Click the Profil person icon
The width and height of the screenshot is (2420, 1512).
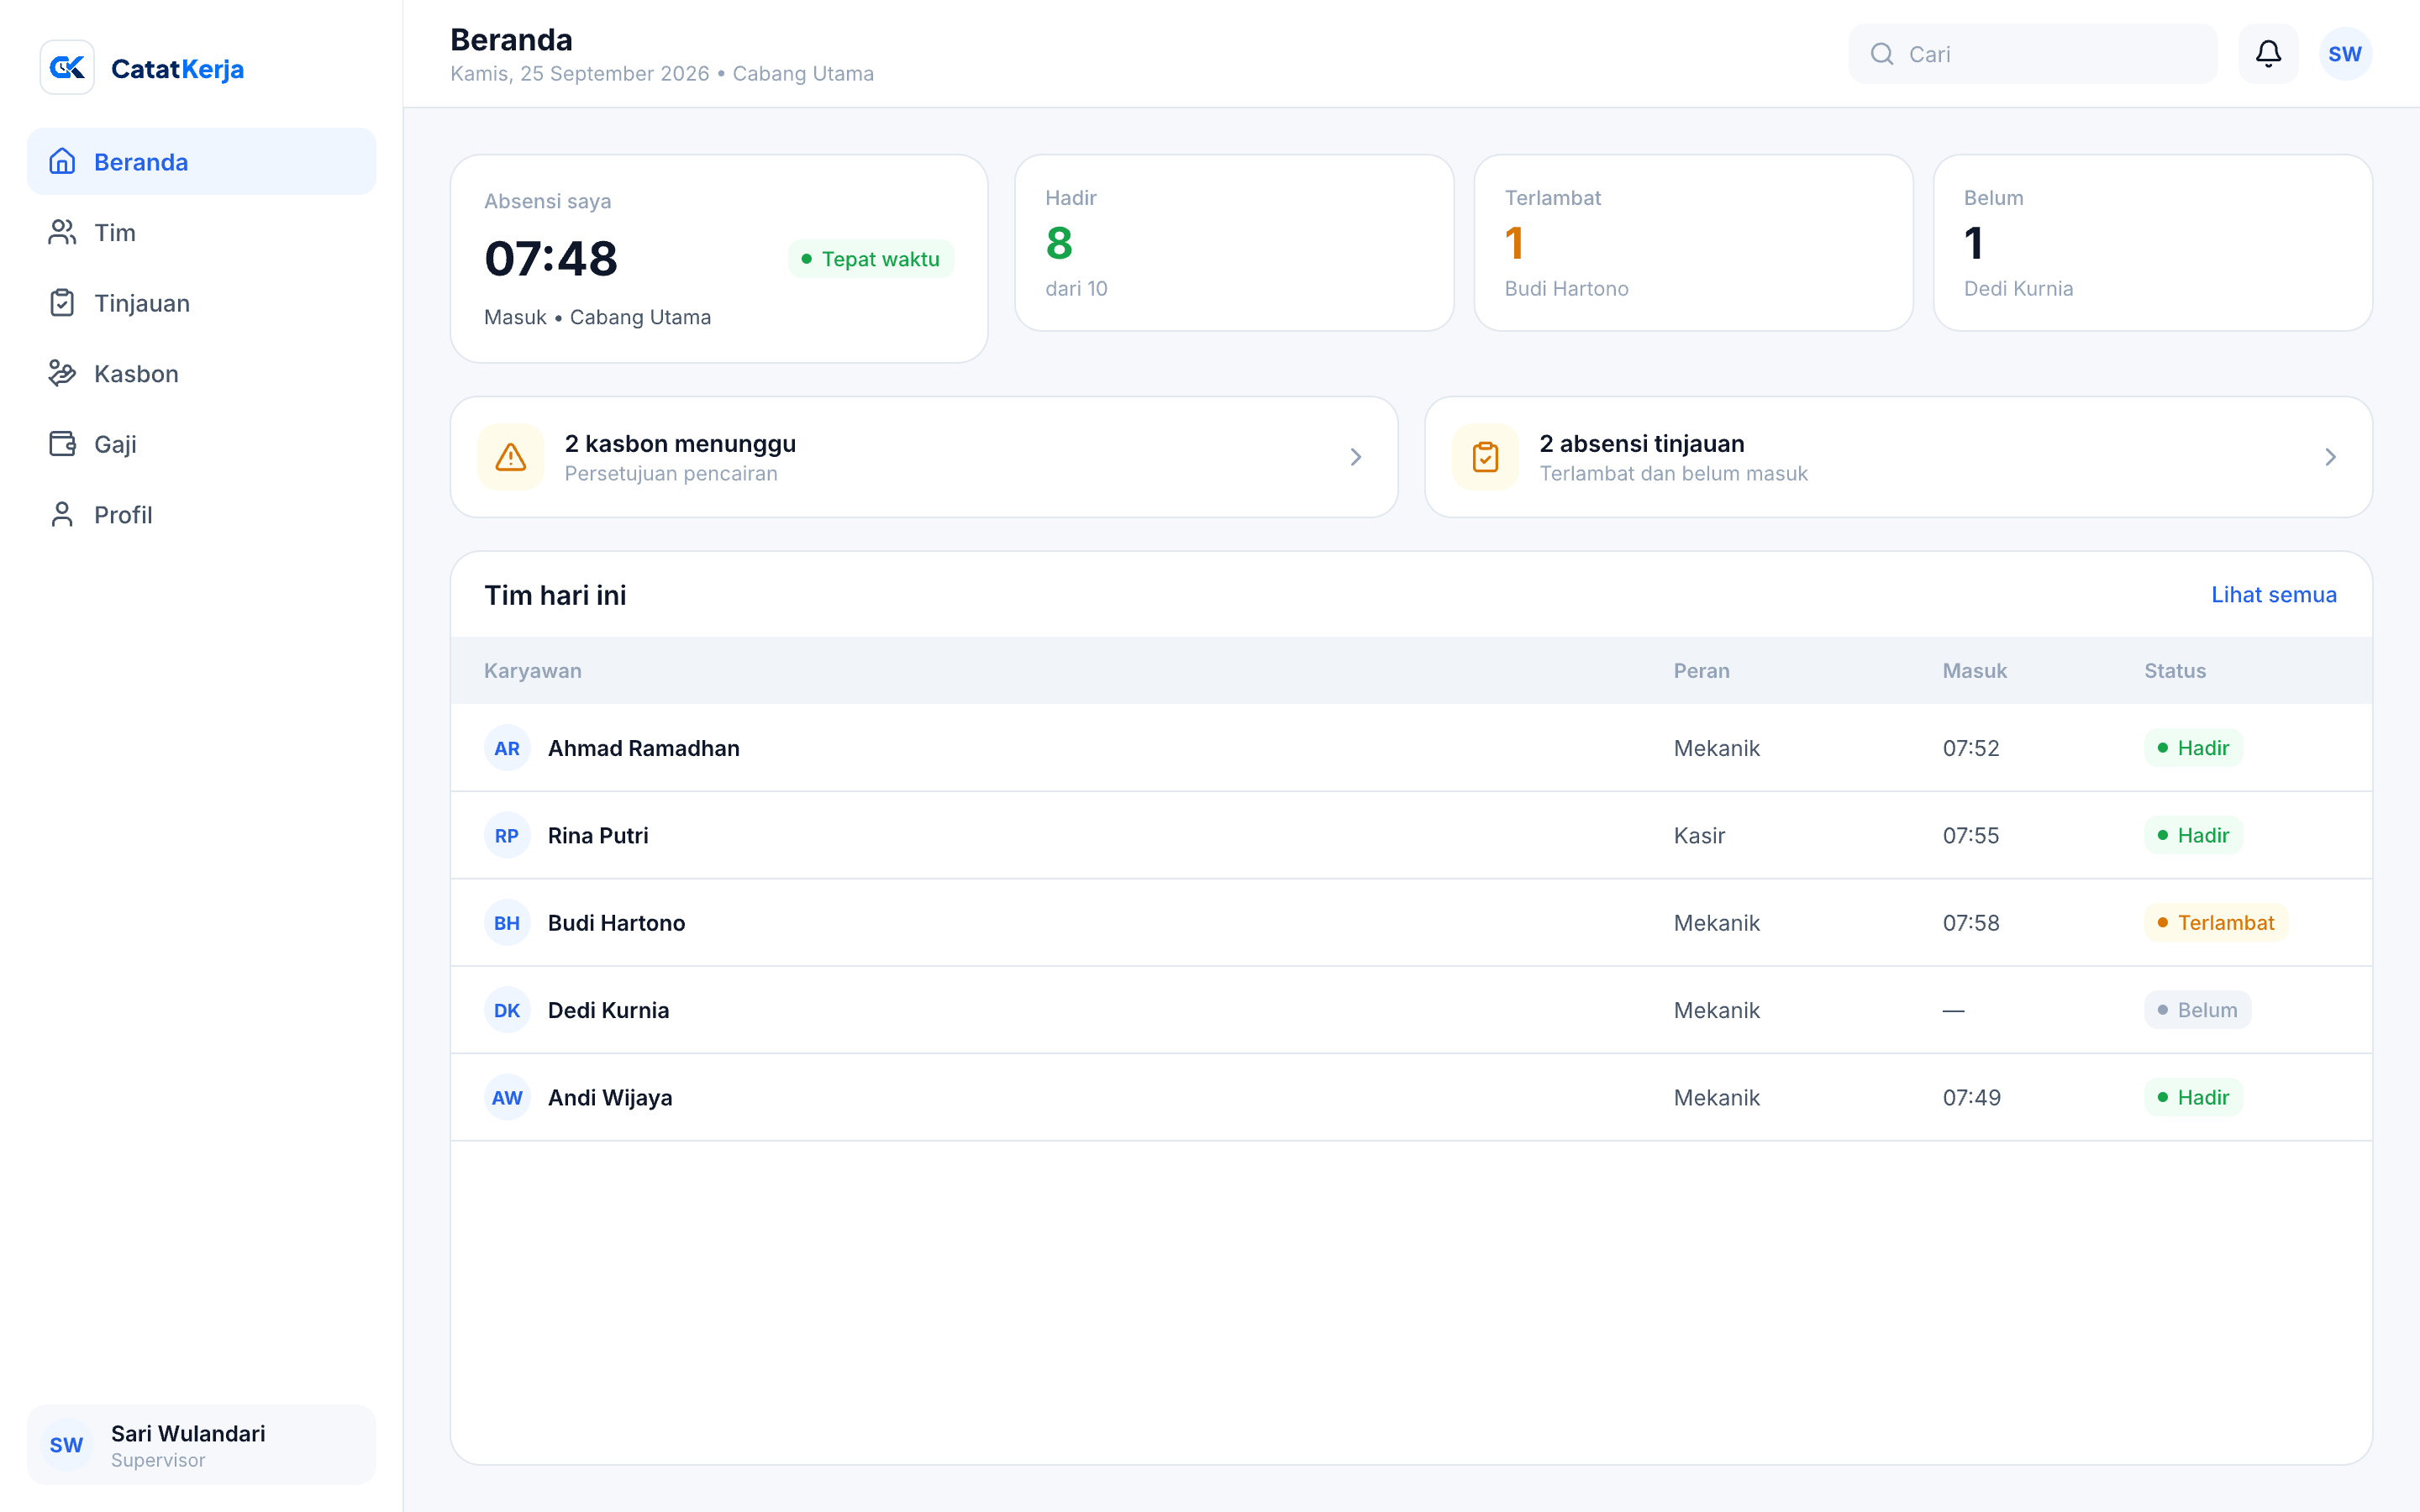pos(62,514)
